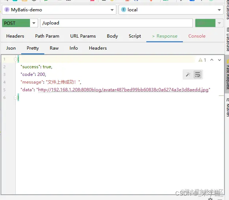
Task: Switch response view to Json
Action: click(11, 48)
